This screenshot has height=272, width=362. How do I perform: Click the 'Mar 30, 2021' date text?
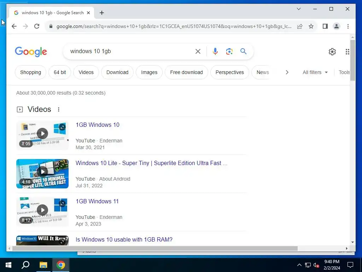click(x=90, y=148)
